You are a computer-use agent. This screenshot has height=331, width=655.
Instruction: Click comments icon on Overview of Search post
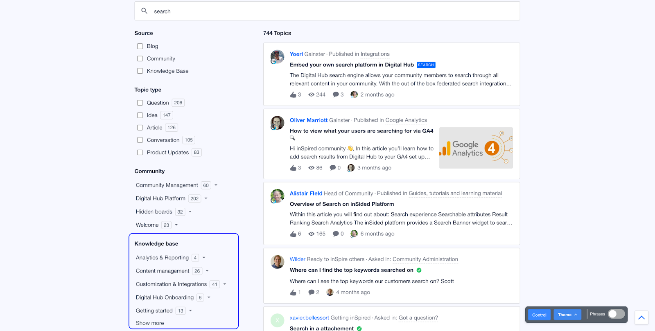pyautogui.click(x=336, y=234)
